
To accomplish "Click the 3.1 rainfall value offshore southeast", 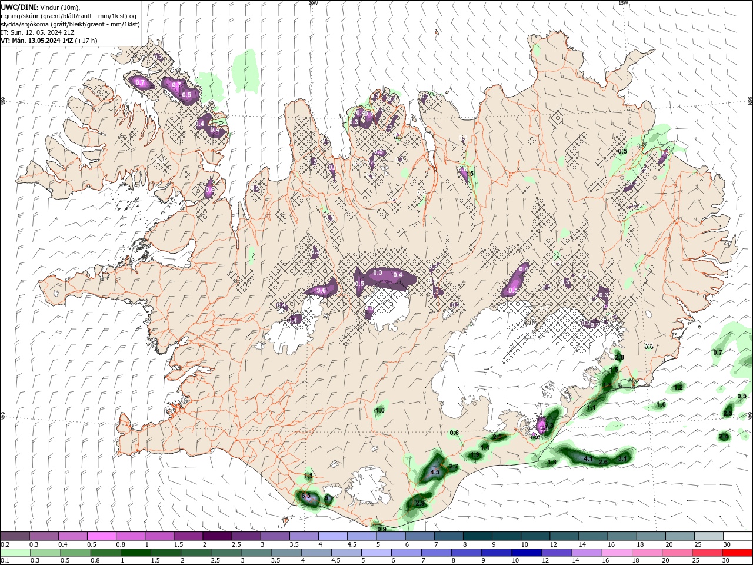I will pyautogui.click(x=624, y=458).
